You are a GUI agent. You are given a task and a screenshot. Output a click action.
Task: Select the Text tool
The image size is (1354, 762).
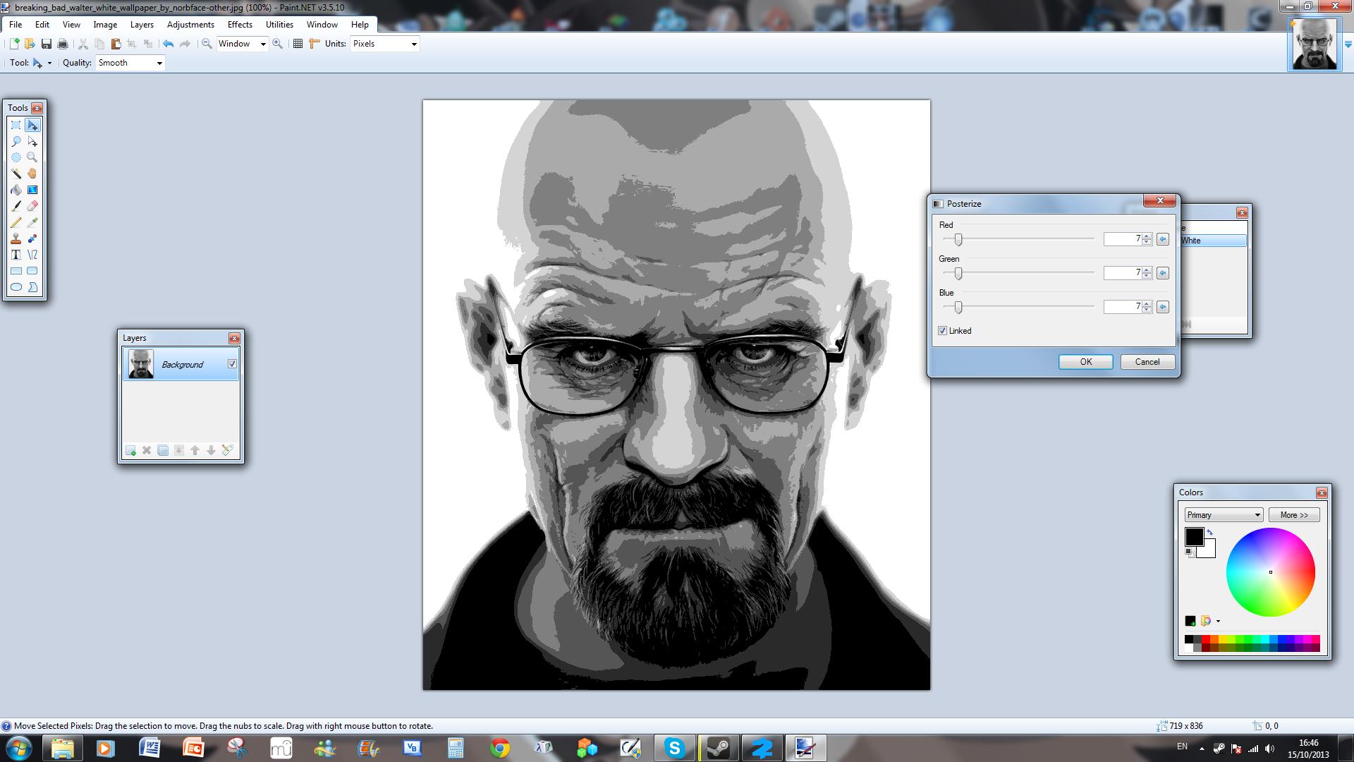(16, 255)
